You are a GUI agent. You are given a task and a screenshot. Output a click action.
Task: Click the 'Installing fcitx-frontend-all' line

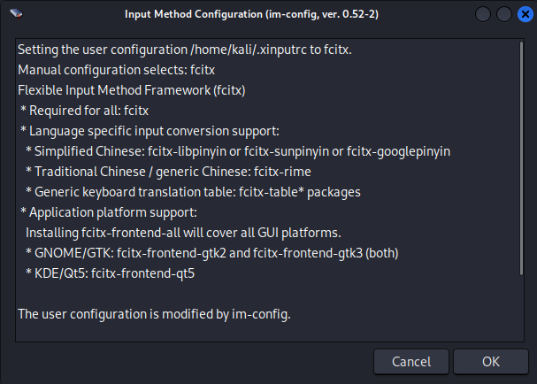pyautogui.click(x=183, y=233)
